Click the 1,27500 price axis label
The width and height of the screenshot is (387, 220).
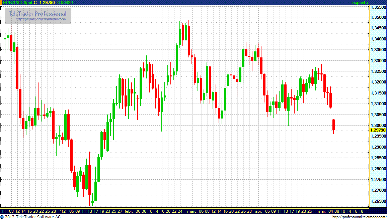(x=378, y=180)
